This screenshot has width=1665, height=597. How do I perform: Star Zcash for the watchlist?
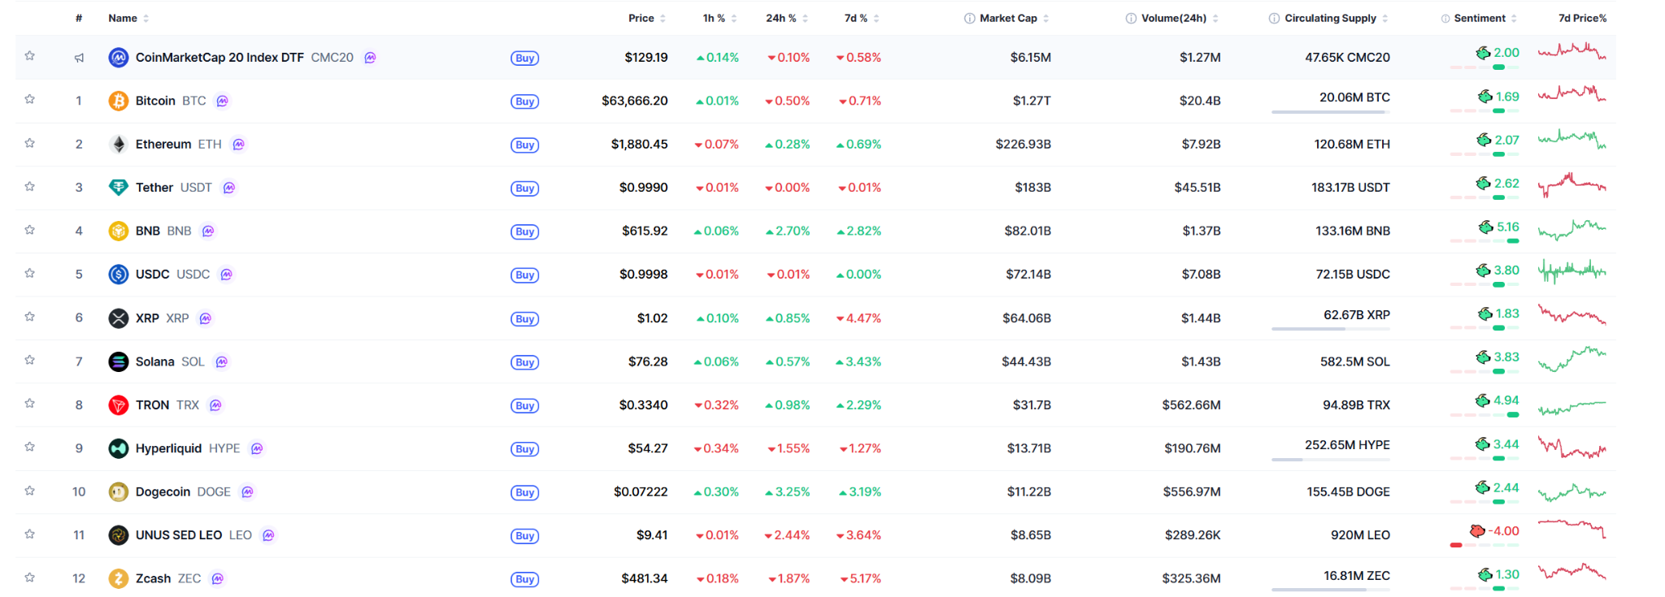click(29, 578)
